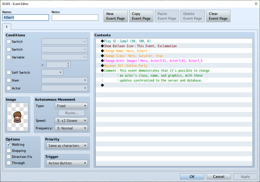Select event page tab 1

(x=7, y=27)
